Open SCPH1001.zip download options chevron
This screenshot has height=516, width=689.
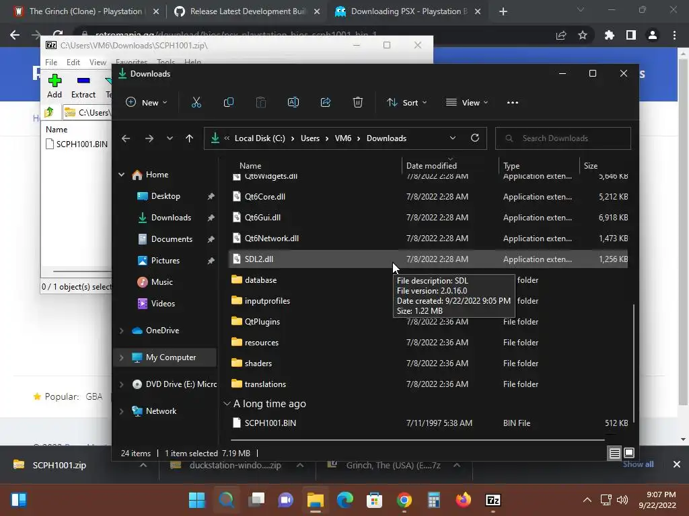[x=143, y=465]
